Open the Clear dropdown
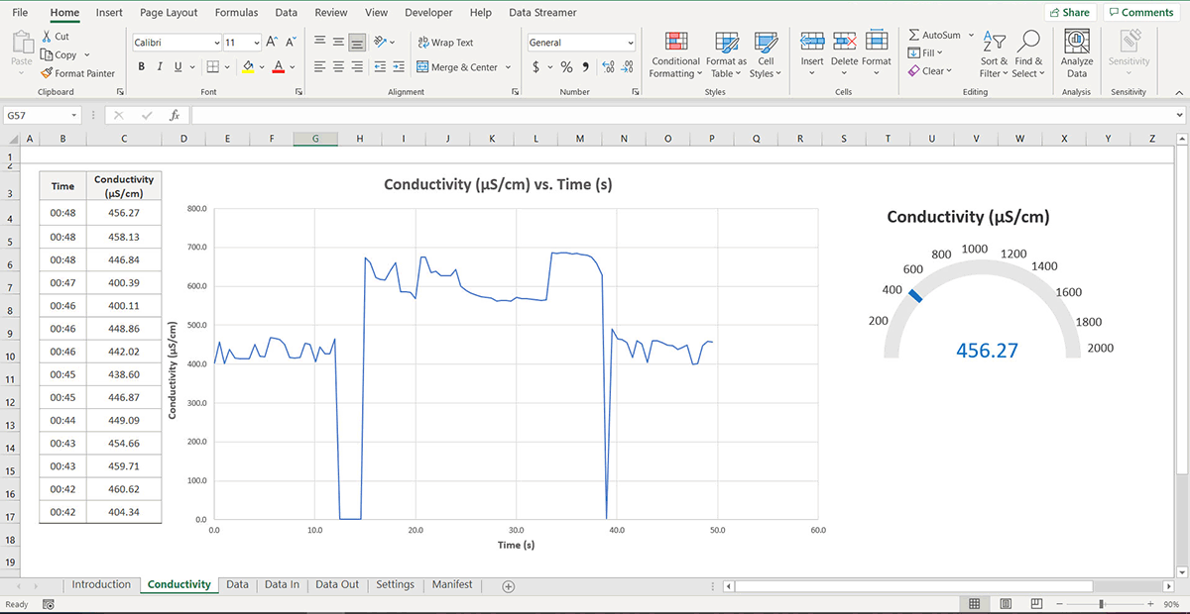The width and height of the screenshot is (1190, 614). tap(929, 71)
